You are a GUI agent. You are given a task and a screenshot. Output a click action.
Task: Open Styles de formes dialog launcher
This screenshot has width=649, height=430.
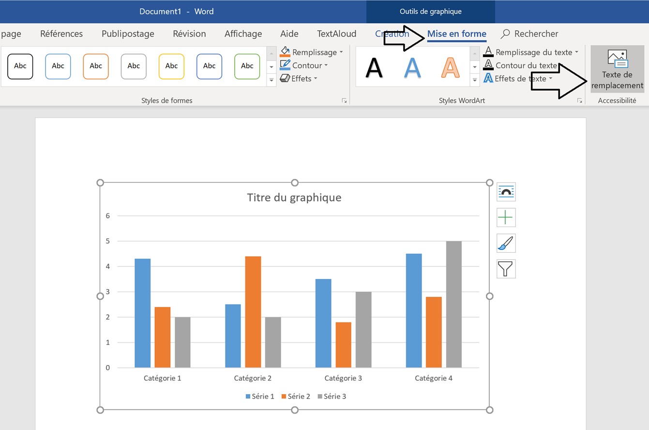[344, 101]
